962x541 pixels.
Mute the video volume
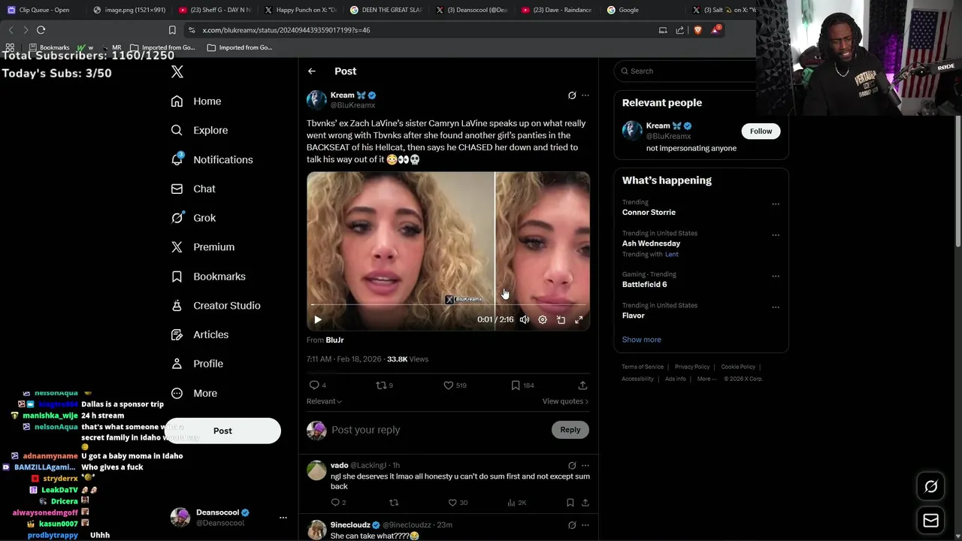click(x=525, y=319)
